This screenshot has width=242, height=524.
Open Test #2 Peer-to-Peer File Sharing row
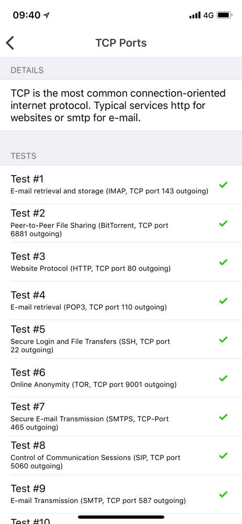pos(121,223)
